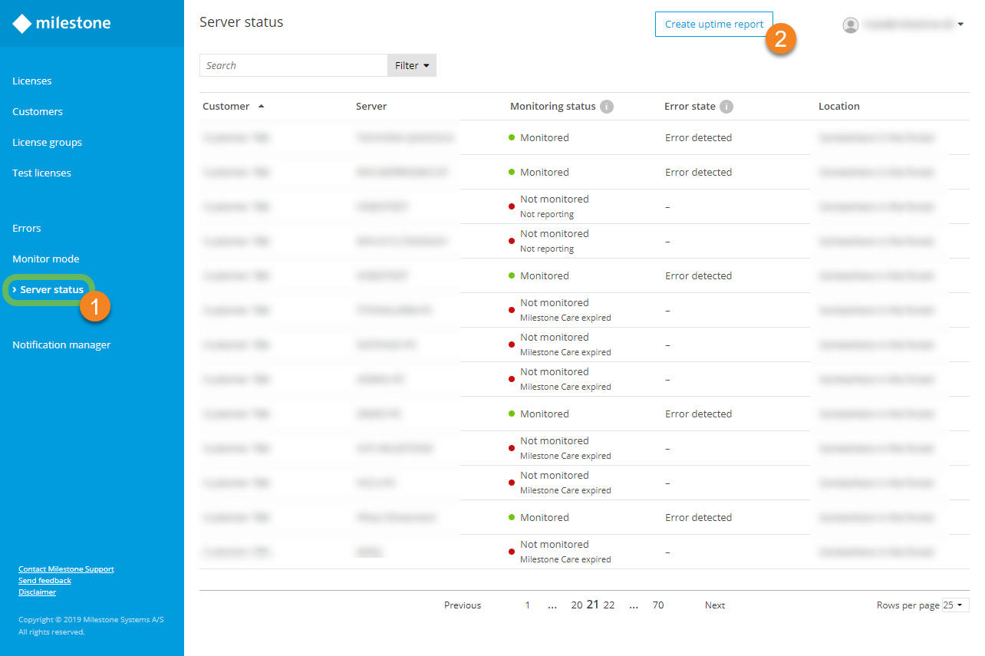Open the Notification manager page
The image size is (985, 656).
[x=61, y=345]
